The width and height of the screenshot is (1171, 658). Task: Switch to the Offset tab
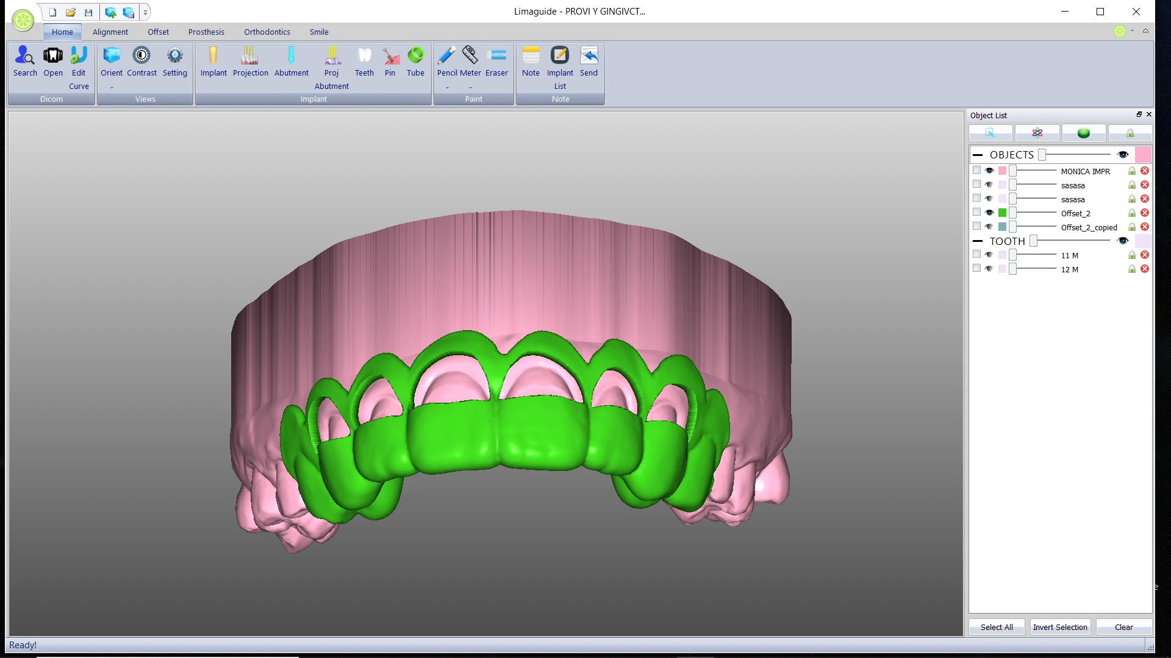[x=158, y=32]
